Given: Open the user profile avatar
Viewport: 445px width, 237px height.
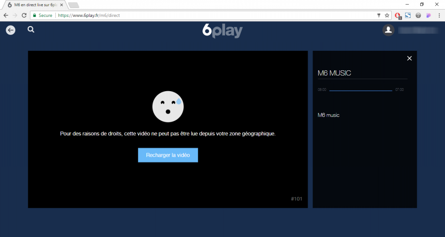Looking at the screenshot, I should pyautogui.click(x=388, y=30).
